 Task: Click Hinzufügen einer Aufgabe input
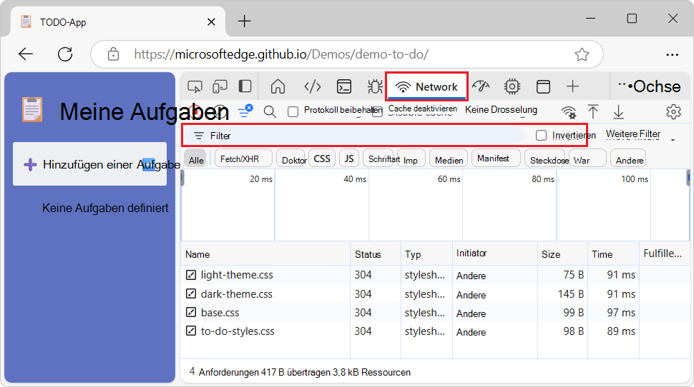(x=90, y=164)
